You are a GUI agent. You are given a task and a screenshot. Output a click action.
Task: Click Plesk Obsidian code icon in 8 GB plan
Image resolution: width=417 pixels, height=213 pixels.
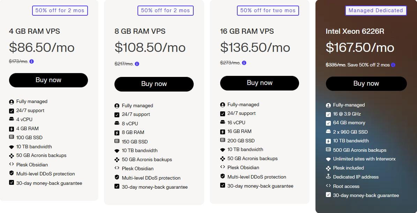tap(117, 168)
